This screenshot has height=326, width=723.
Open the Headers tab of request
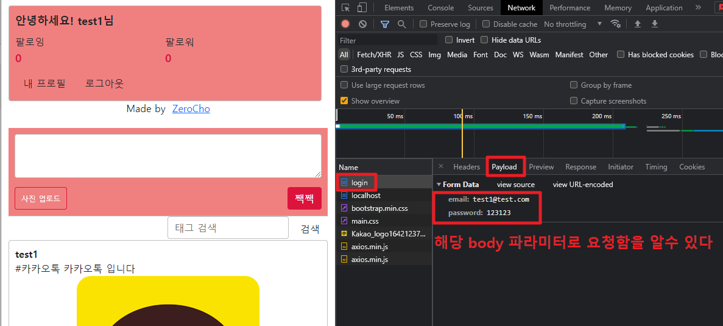[x=467, y=167]
